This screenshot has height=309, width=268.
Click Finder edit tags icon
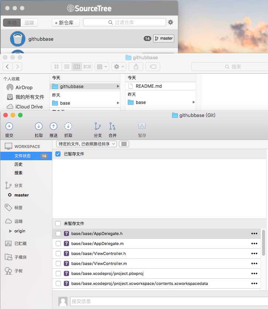(153, 67)
